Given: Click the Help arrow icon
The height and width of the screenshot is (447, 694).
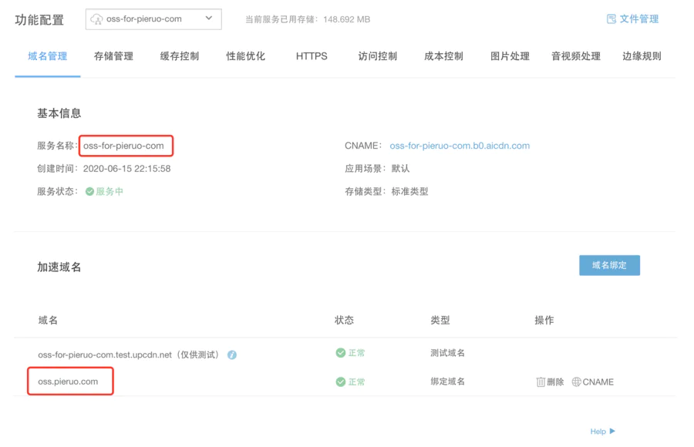Looking at the screenshot, I should 612,431.
